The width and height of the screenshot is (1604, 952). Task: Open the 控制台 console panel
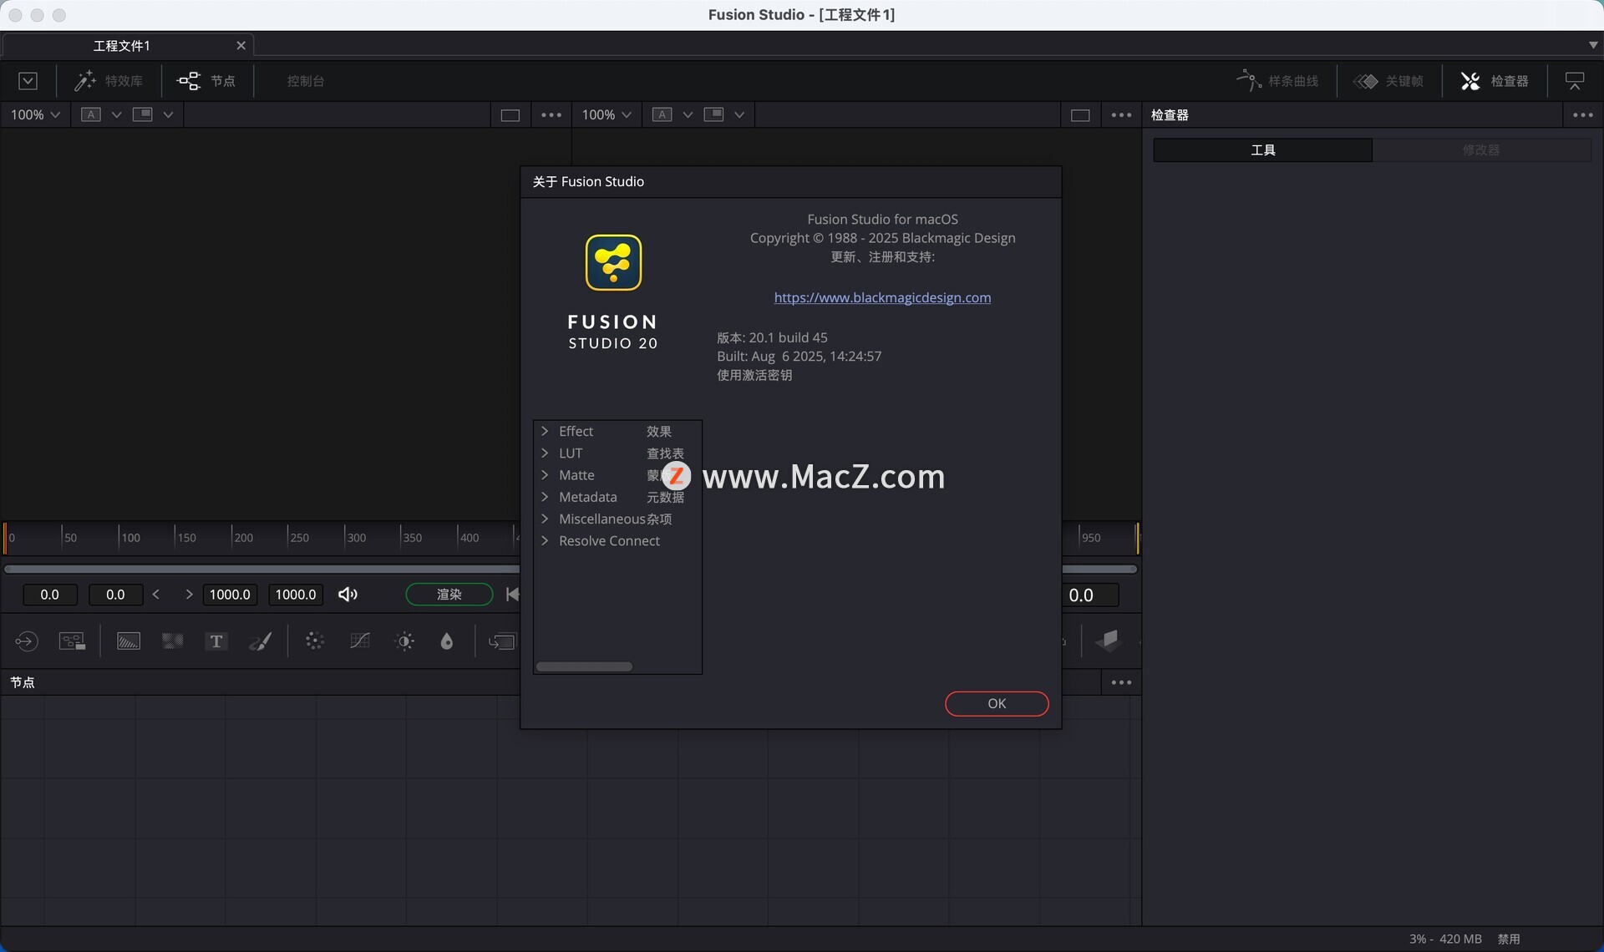(305, 81)
